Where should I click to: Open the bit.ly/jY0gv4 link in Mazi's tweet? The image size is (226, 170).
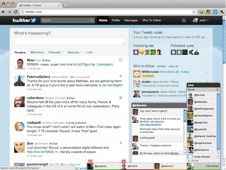pos(82,65)
